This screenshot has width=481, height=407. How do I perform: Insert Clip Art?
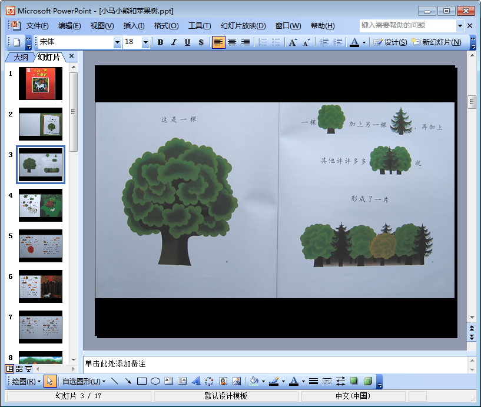pyautogui.click(x=223, y=381)
